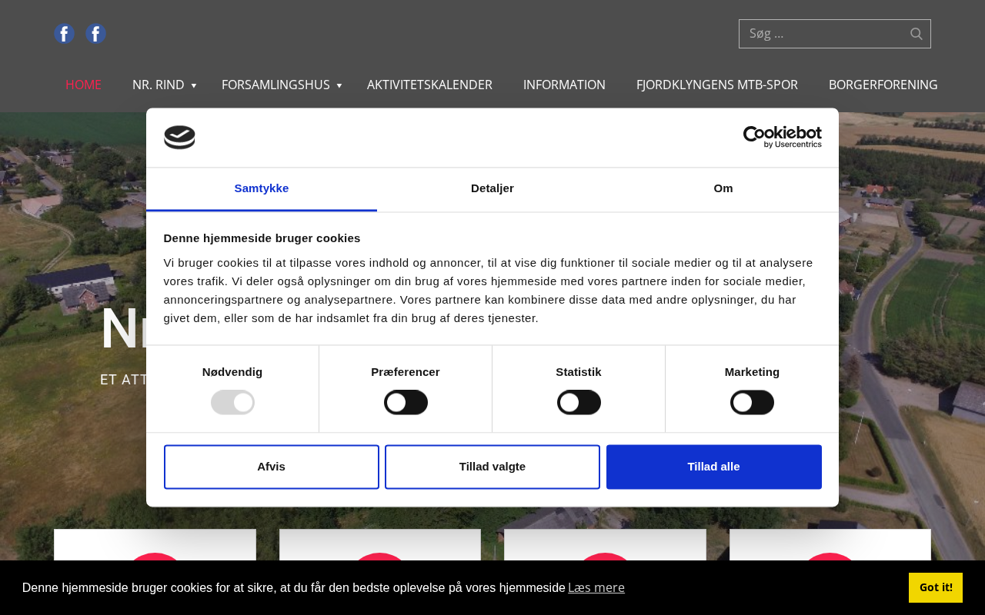The height and width of the screenshot is (615, 985).
Task: Turn on the Marketing cookie switch
Action: pyautogui.click(x=752, y=402)
